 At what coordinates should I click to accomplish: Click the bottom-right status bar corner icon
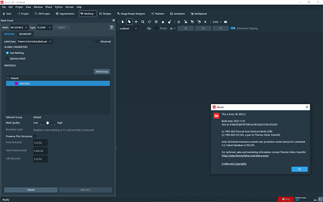(x=320, y=199)
